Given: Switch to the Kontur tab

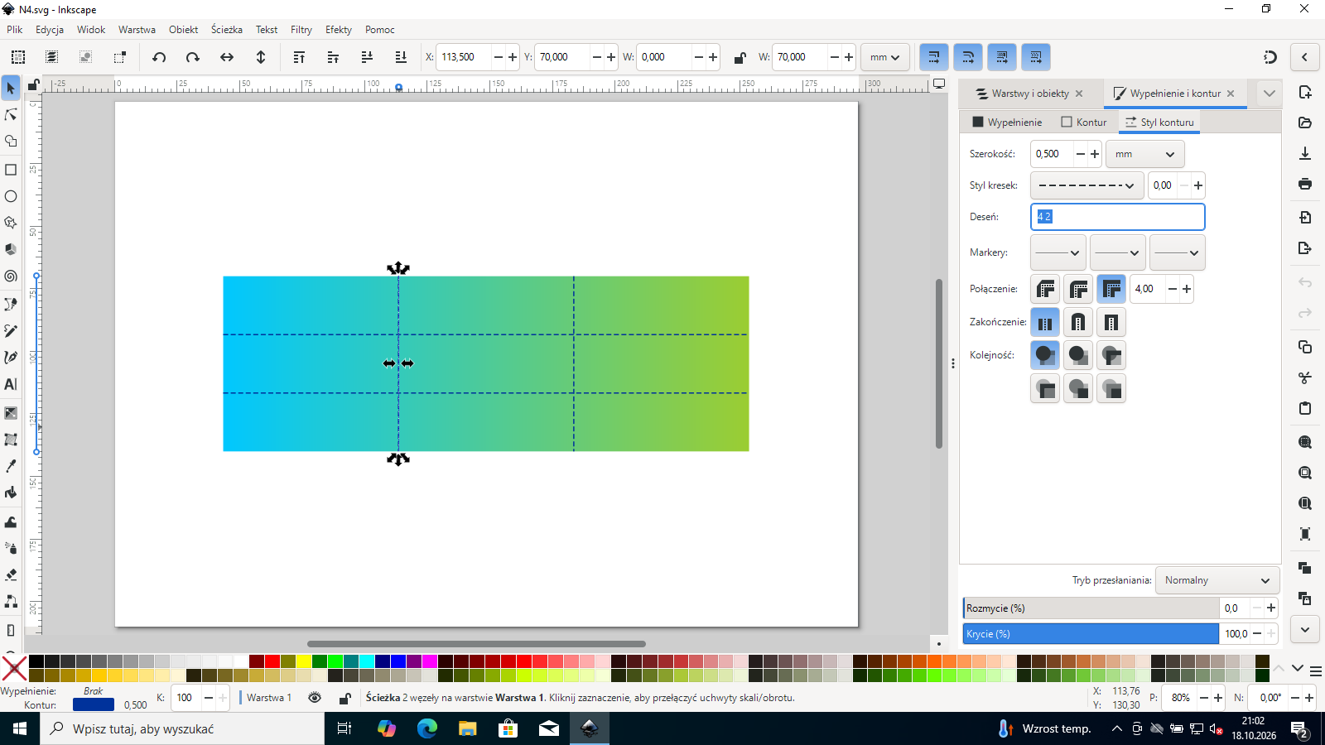Looking at the screenshot, I should pos(1084,122).
